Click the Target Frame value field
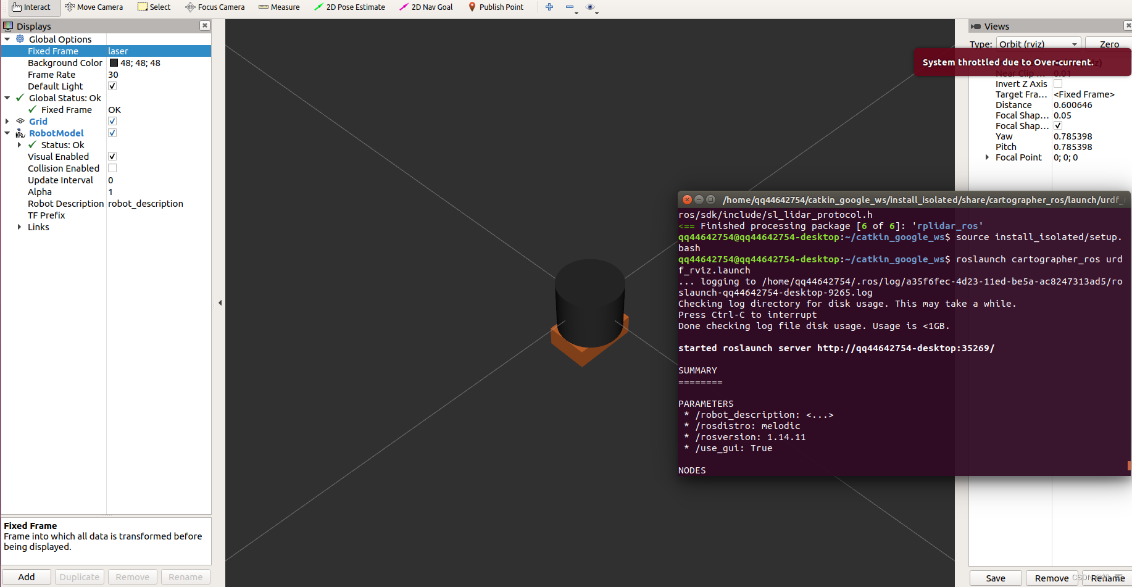Viewport: 1132px width, 587px height. (x=1091, y=94)
